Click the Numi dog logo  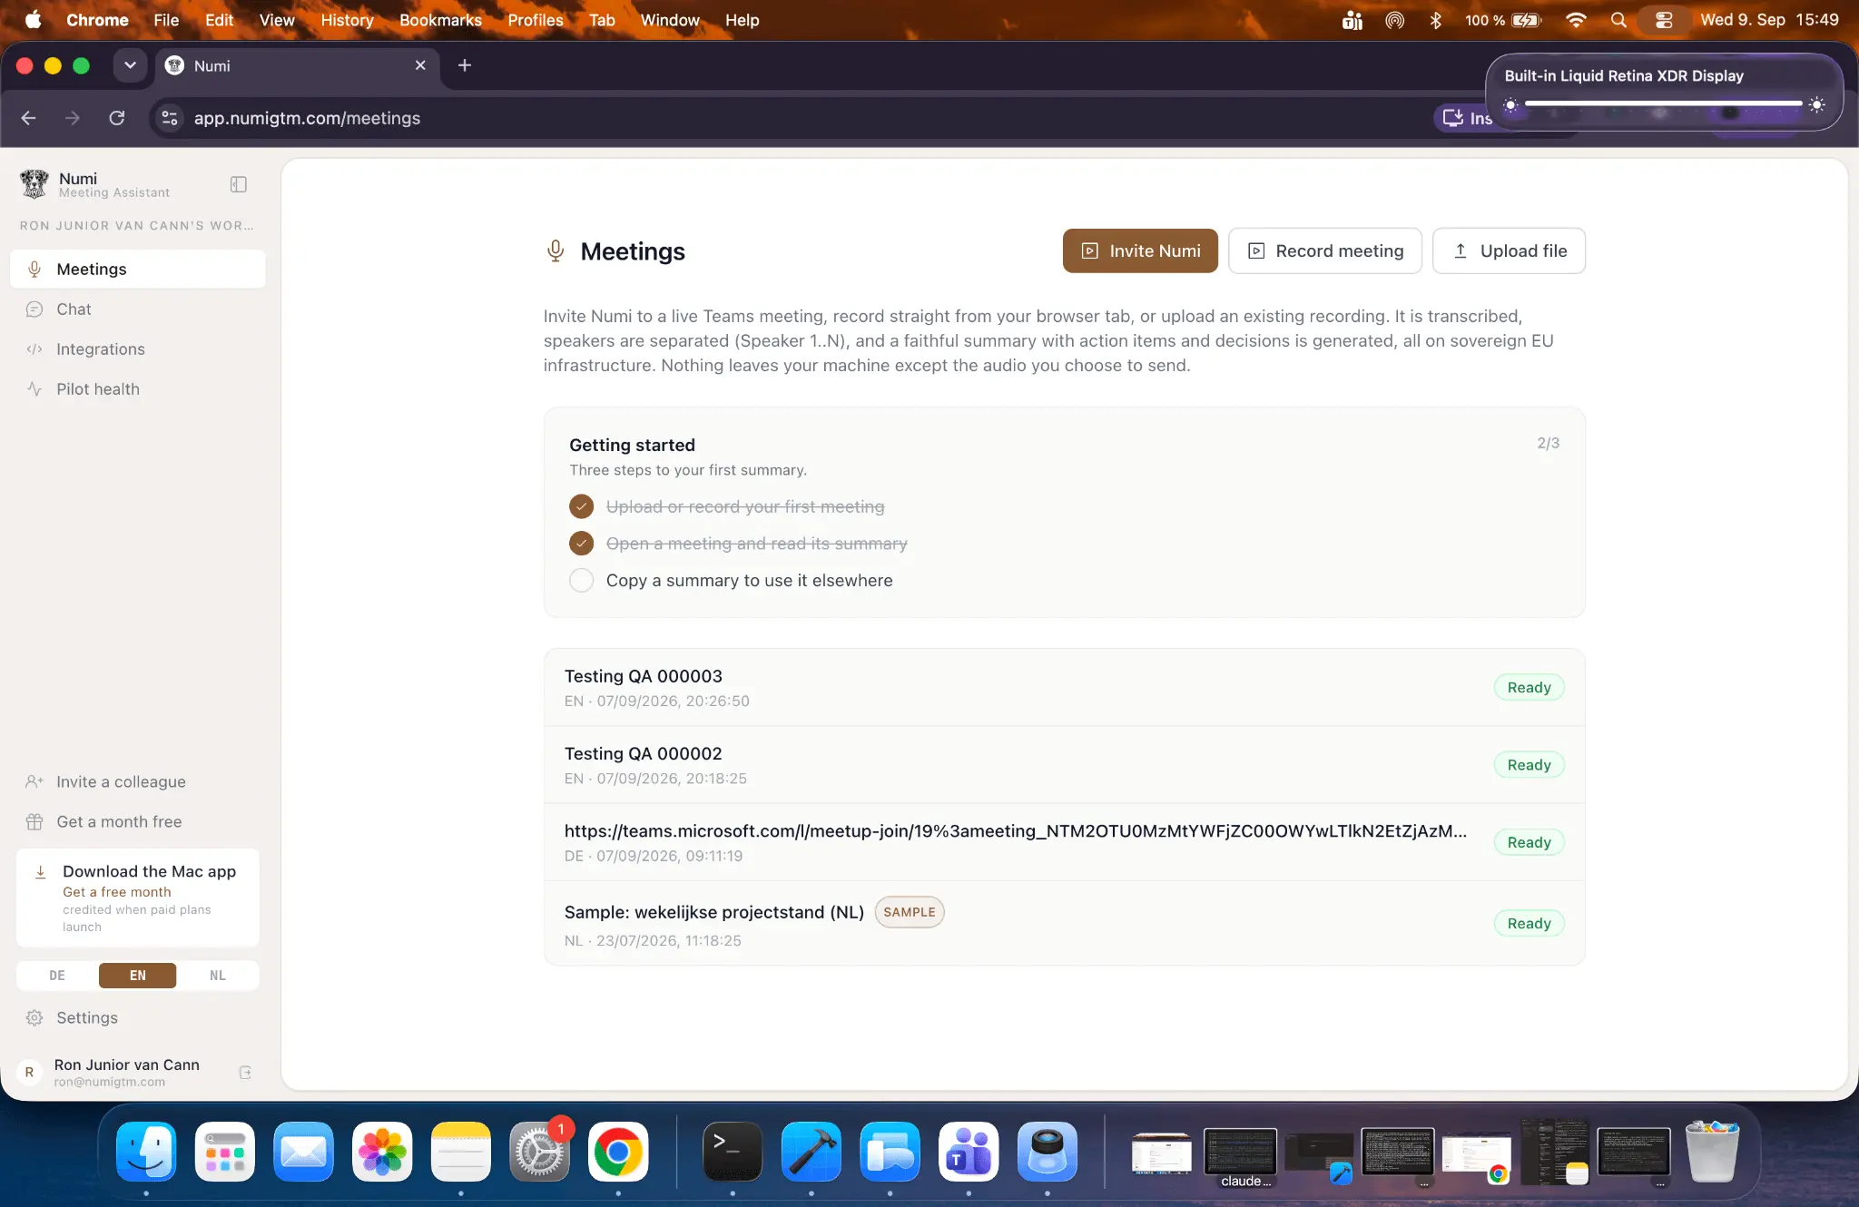tap(34, 184)
